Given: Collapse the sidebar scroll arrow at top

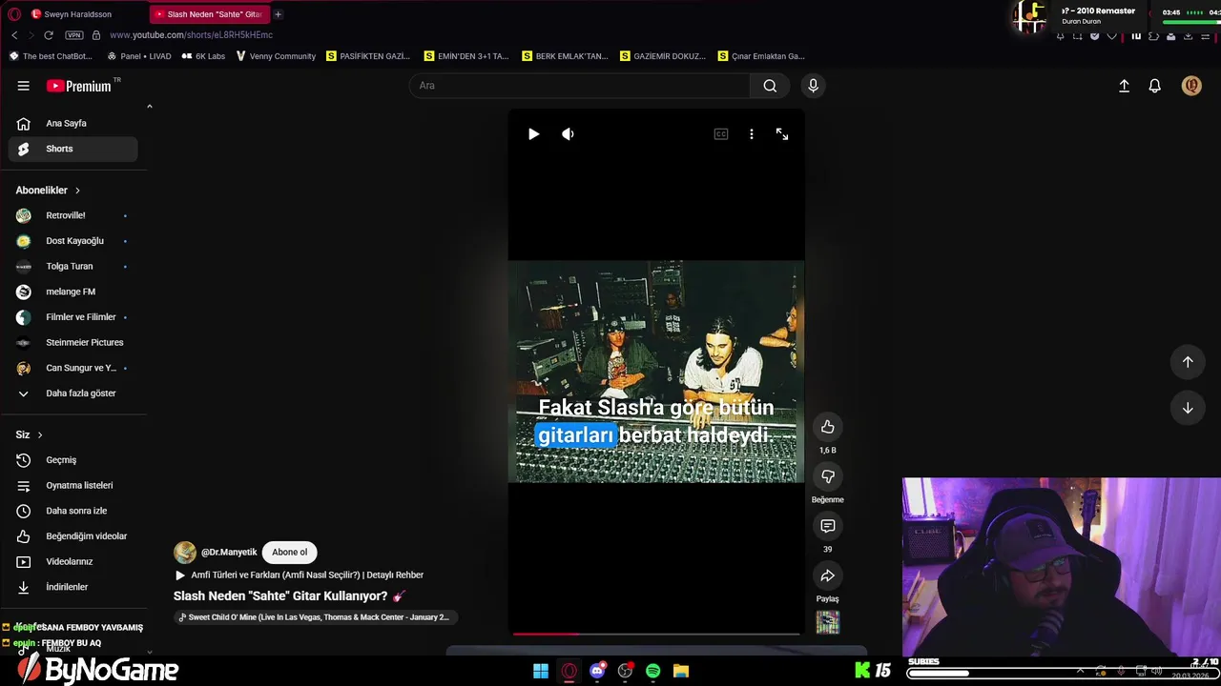Looking at the screenshot, I should tap(149, 106).
